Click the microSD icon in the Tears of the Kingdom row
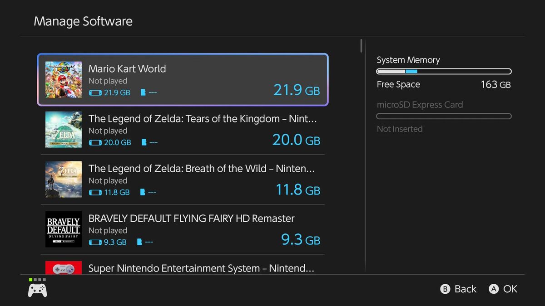The height and width of the screenshot is (306, 545). click(144, 142)
